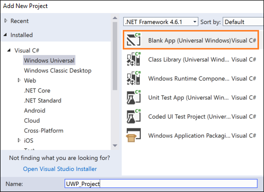
Task: Select the Coded UI Test Project icon
Action: [x=134, y=116]
